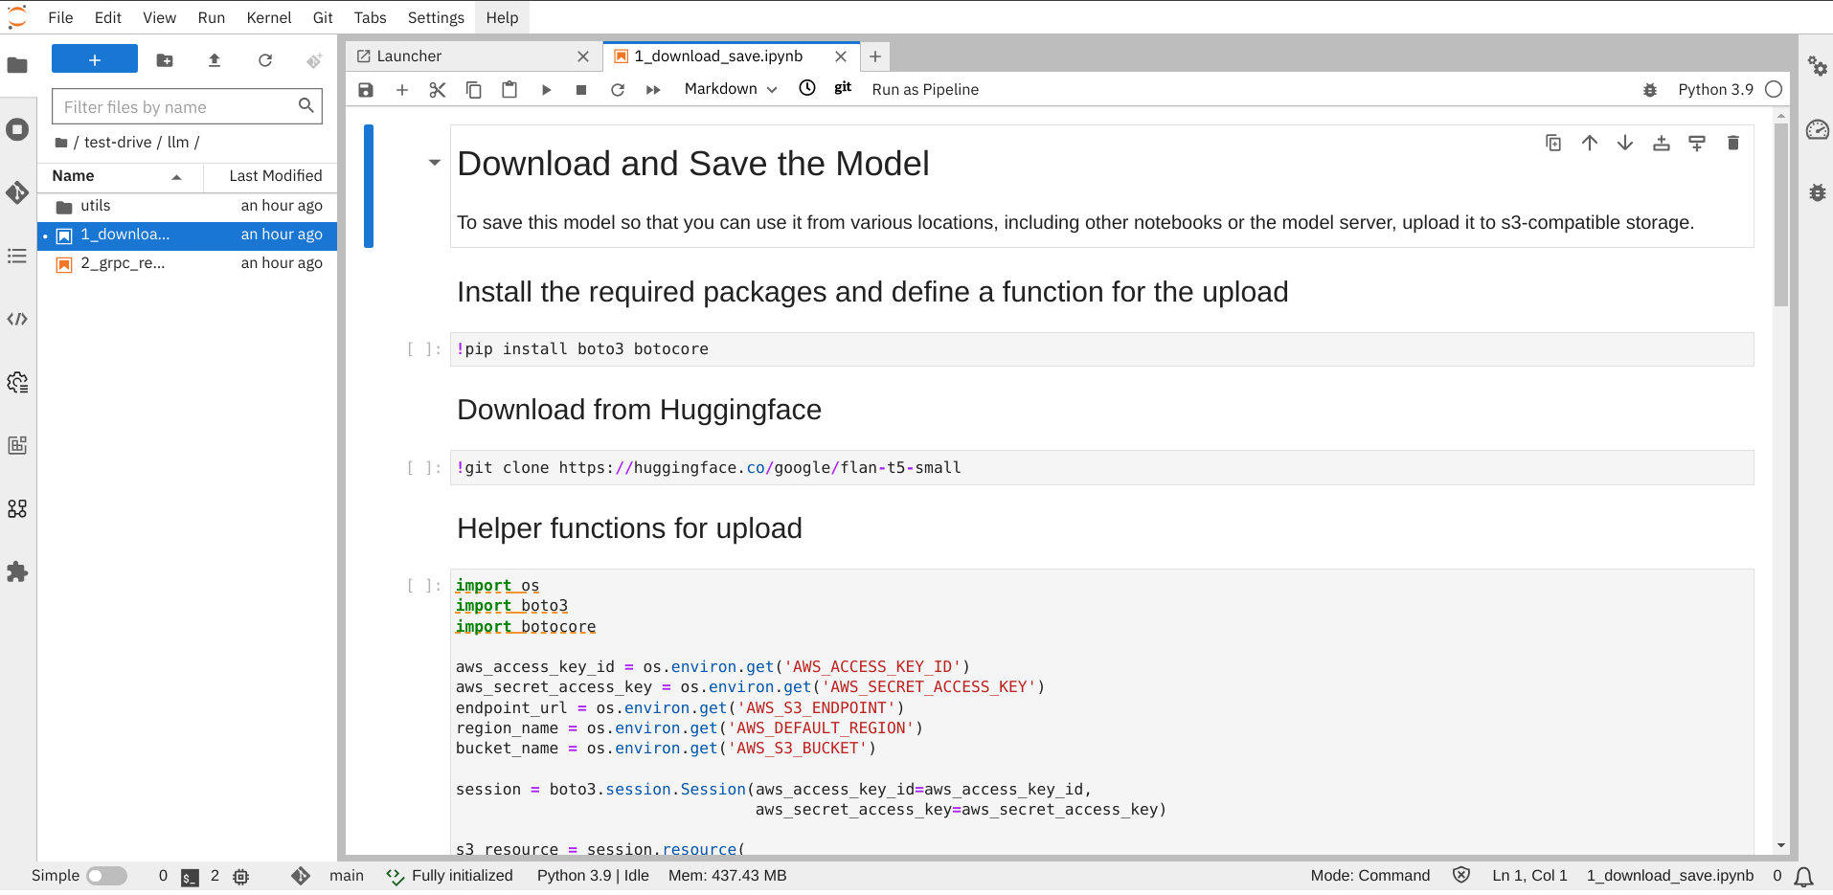
Task: Close the 1_download_save.ipynb tab
Action: tap(841, 56)
